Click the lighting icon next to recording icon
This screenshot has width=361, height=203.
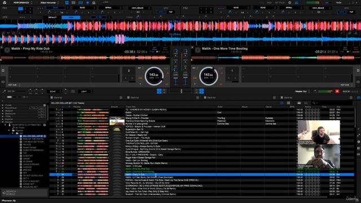pos(94,3)
